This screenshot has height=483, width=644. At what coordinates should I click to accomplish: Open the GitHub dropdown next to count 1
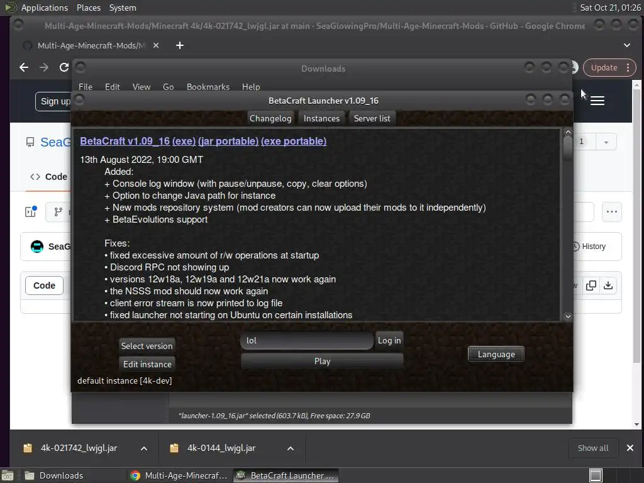tap(606, 142)
